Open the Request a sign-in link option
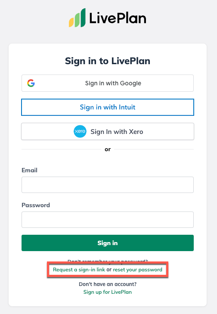The image size is (217, 314). tap(79, 270)
